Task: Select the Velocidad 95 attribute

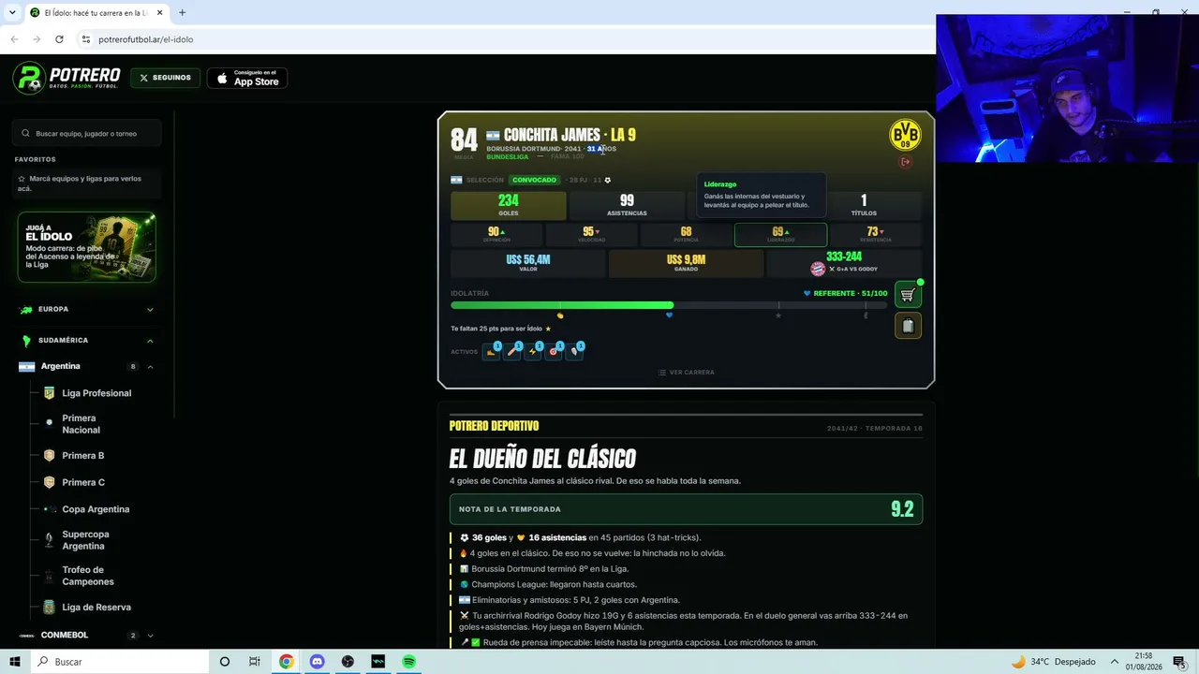Action: tap(591, 234)
